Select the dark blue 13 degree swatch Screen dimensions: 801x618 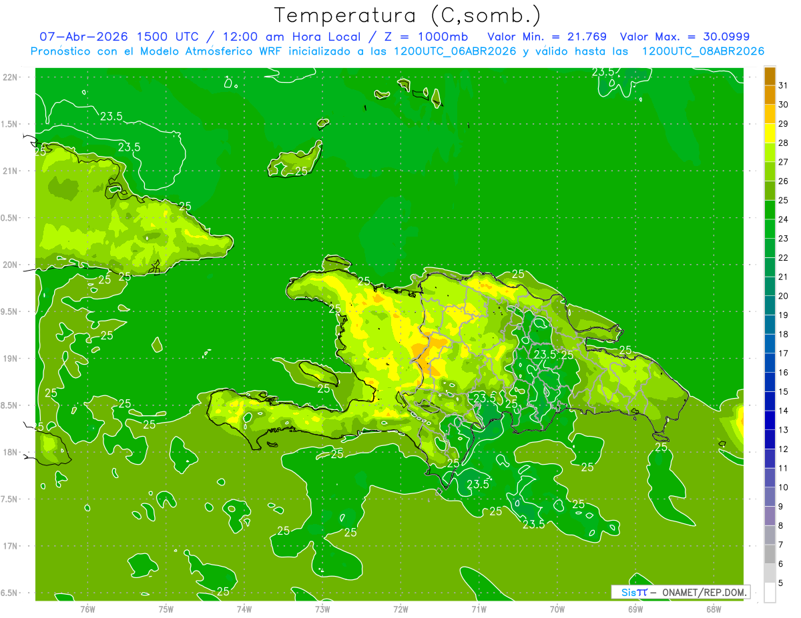(x=769, y=420)
